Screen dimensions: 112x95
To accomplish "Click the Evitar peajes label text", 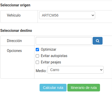I will [x=51, y=62].
